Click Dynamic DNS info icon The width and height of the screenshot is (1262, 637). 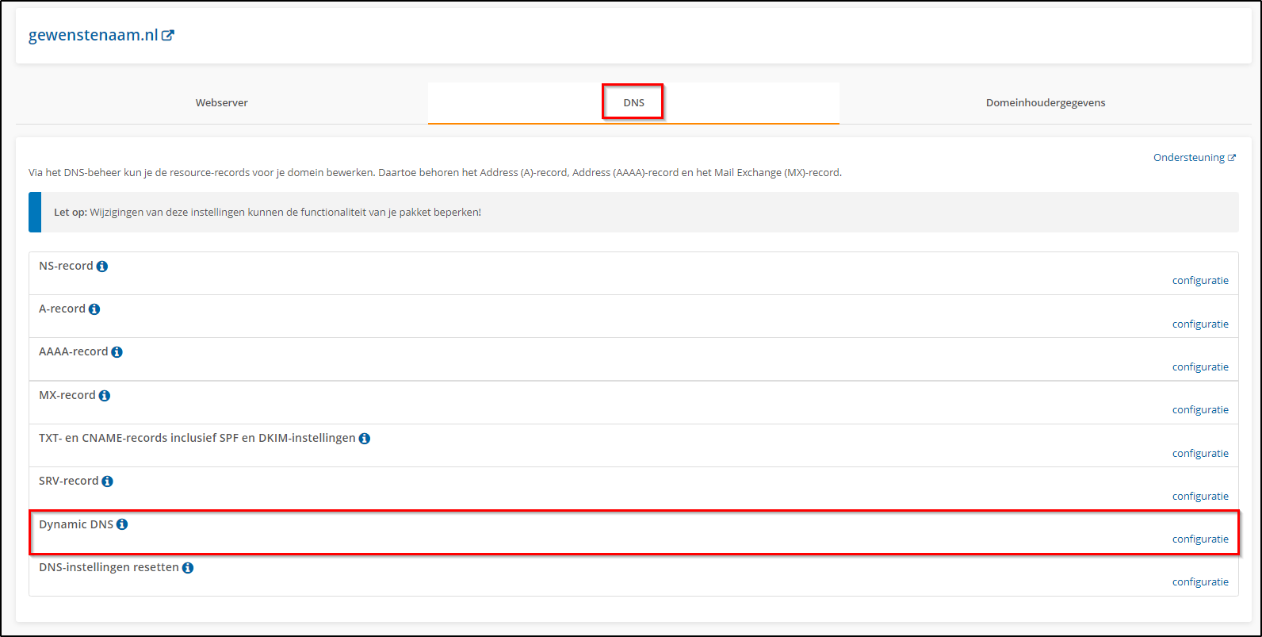point(122,524)
